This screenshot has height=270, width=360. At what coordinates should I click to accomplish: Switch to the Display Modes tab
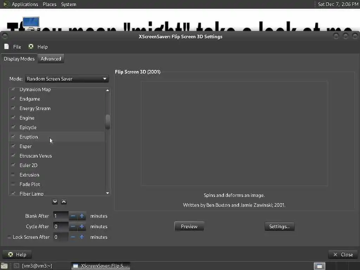[19, 59]
